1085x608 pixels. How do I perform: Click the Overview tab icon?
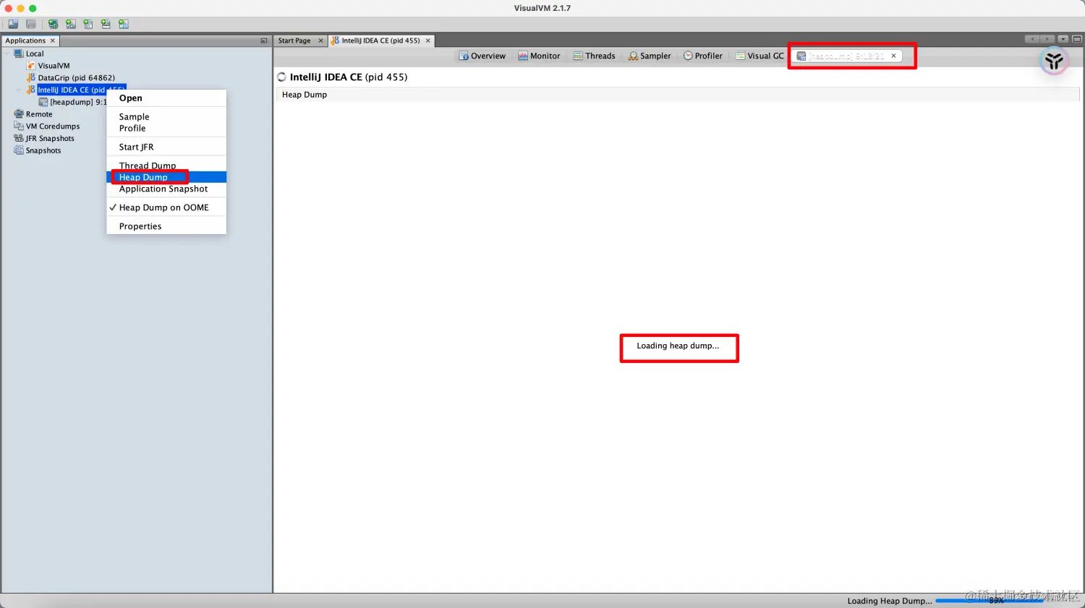pos(464,56)
